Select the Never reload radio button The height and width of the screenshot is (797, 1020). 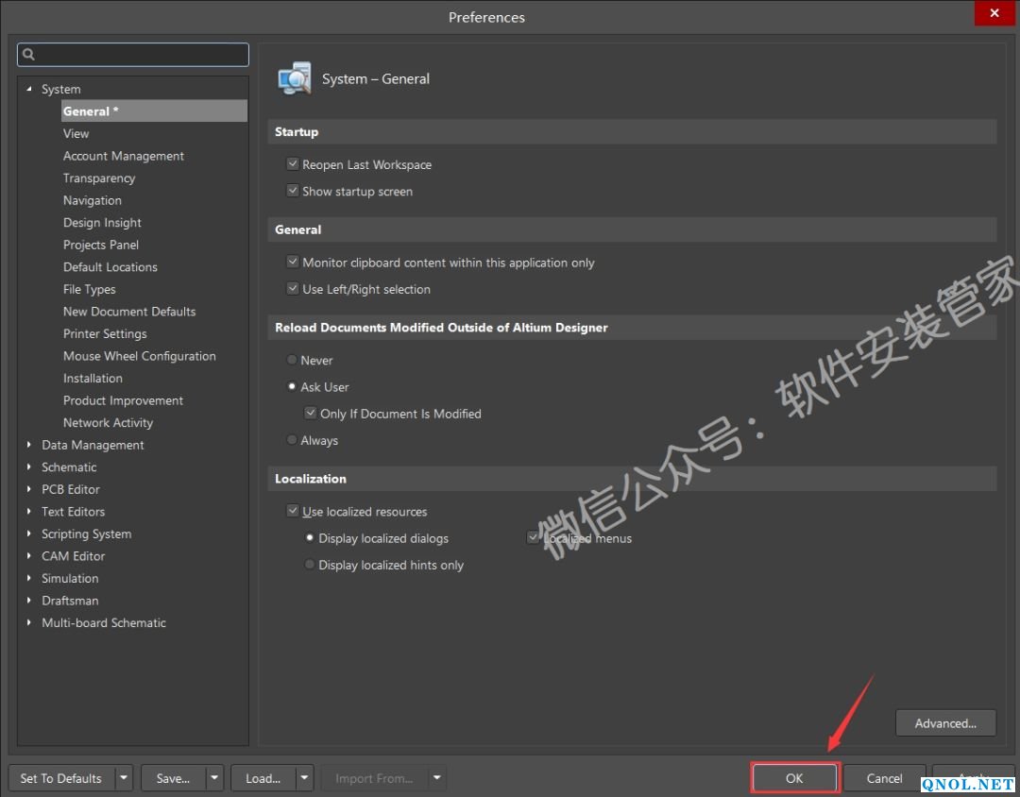292,360
